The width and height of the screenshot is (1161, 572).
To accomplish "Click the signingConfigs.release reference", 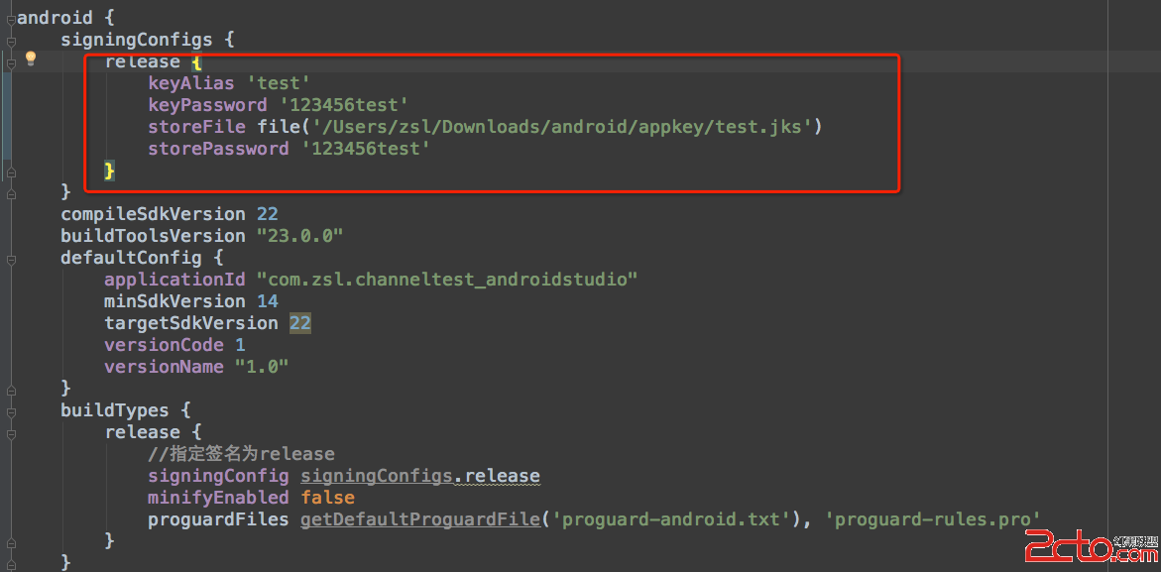I will [x=420, y=476].
